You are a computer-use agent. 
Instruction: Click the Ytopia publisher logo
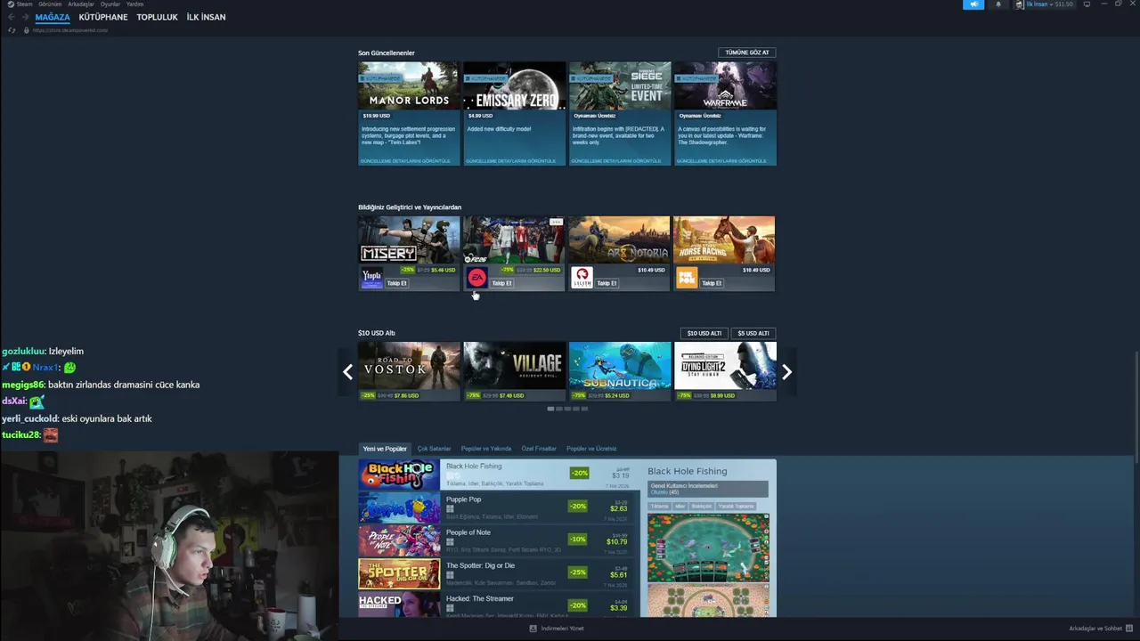[x=371, y=279]
